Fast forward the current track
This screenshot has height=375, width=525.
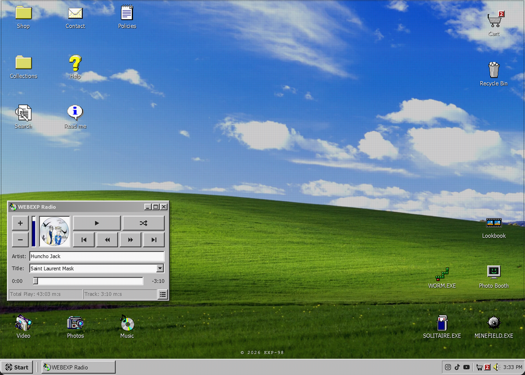pyautogui.click(x=130, y=239)
